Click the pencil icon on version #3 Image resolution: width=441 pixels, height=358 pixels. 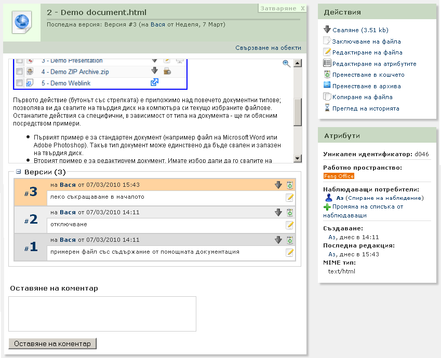(x=290, y=197)
